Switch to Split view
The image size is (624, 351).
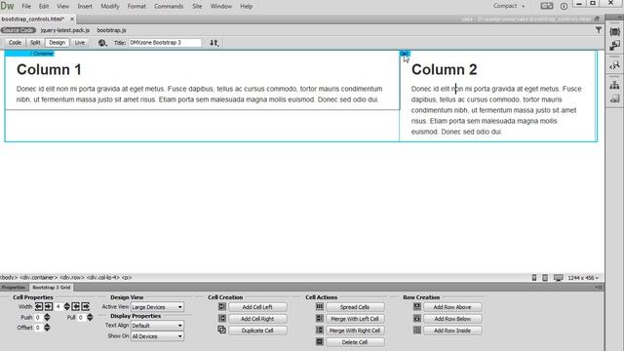coord(35,43)
